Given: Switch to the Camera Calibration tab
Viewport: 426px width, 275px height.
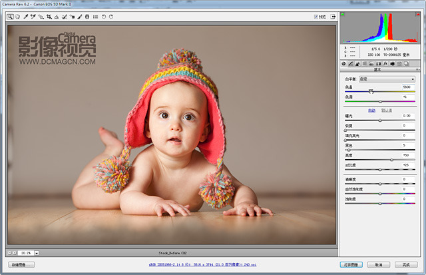Looking at the screenshot, I should click(x=392, y=63).
